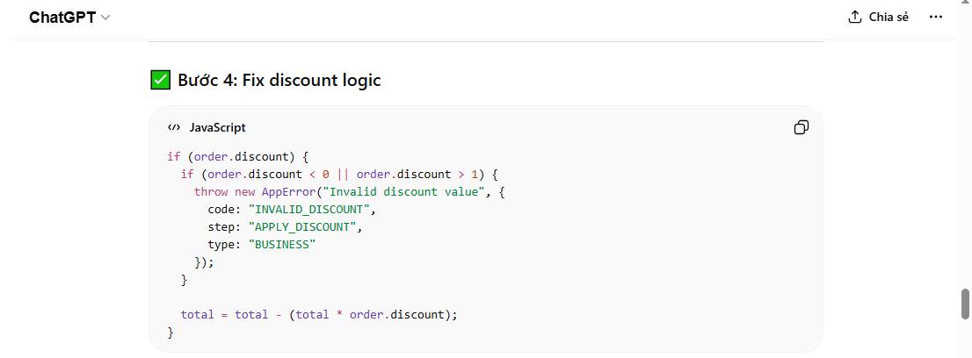Click the JavaScript language label

pos(217,127)
